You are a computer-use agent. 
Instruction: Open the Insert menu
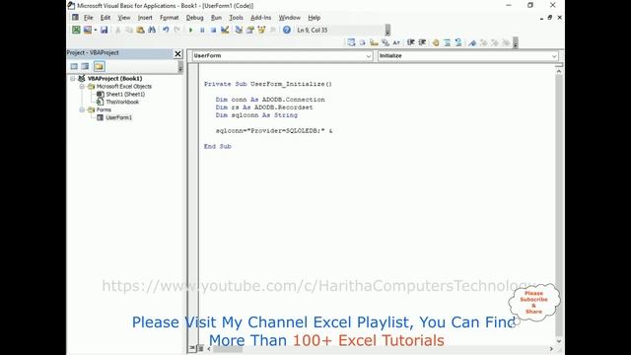(x=145, y=18)
